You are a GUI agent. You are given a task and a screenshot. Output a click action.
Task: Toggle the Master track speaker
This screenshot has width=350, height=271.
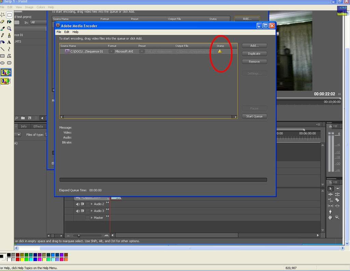click(x=78, y=218)
